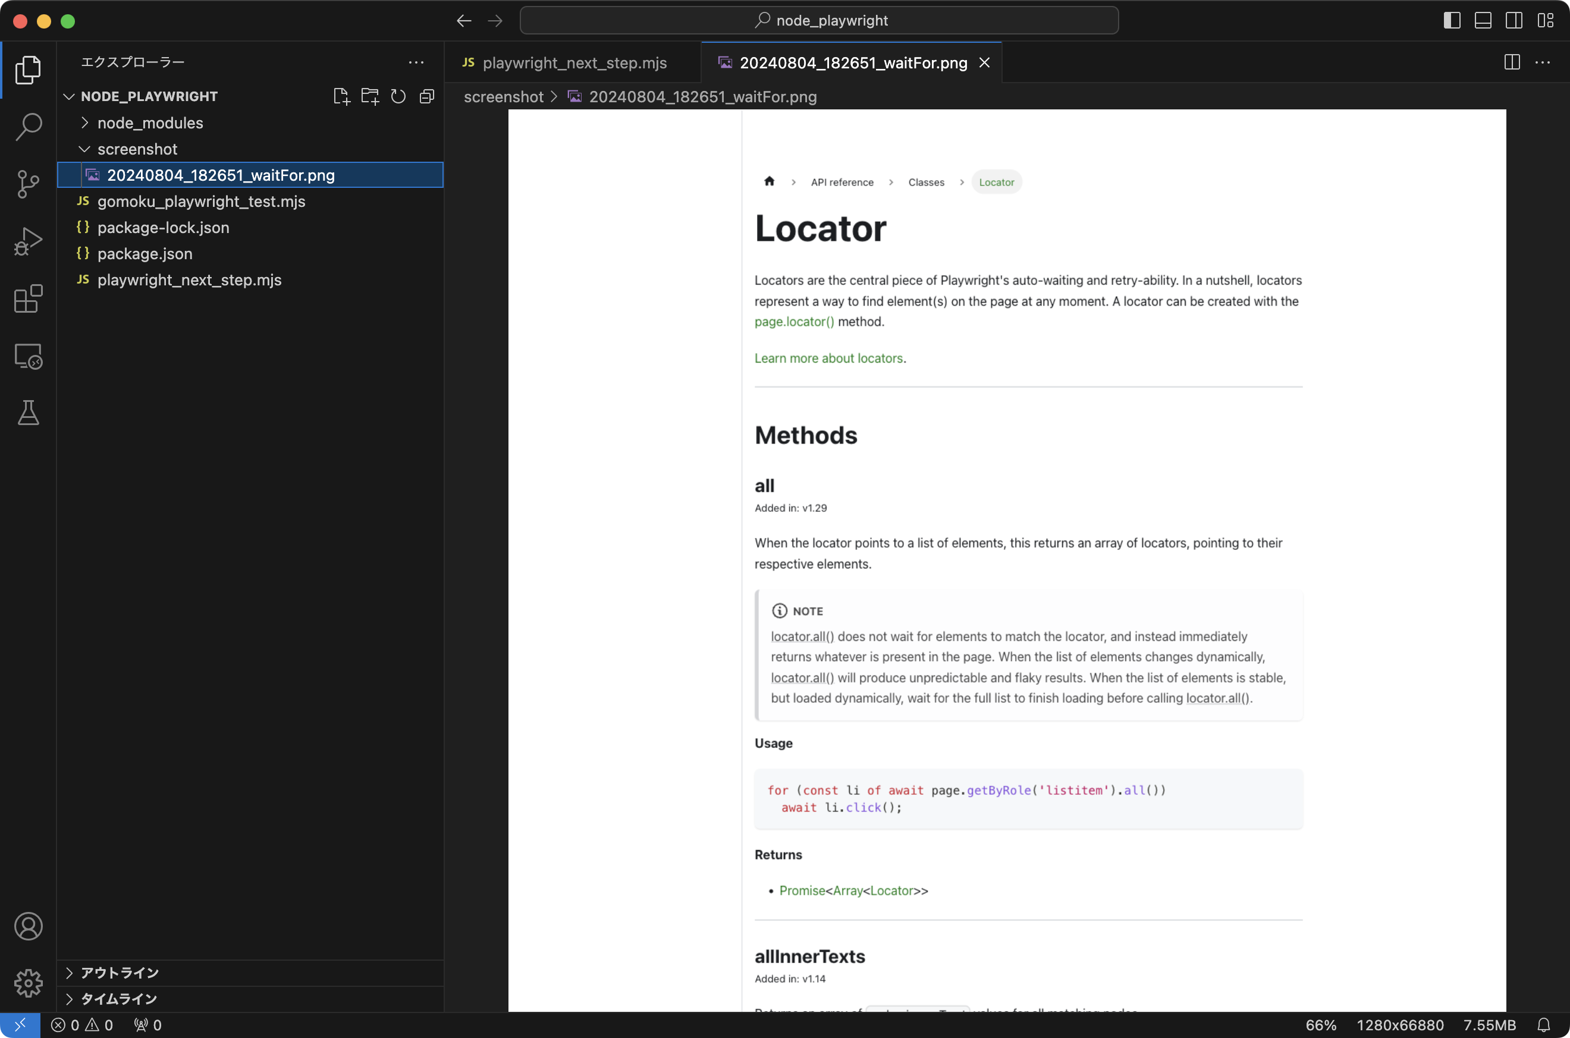The height and width of the screenshot is (1038, 1570).
Task: Click the Refresh Explorer icon
Action: [x=398, y=97]
